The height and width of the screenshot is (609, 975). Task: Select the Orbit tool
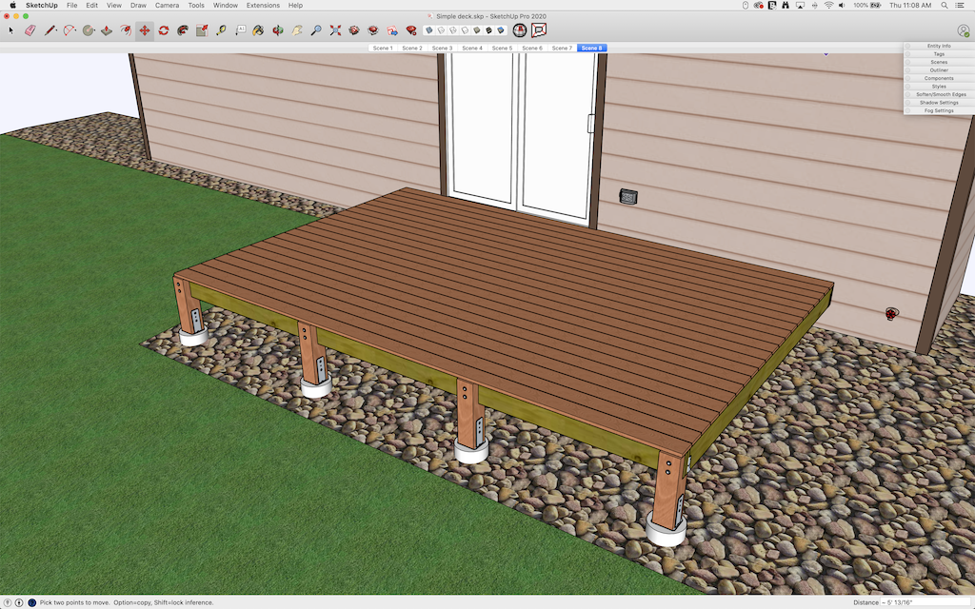[277, 30]
